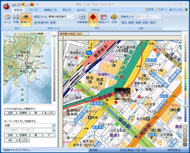The image size is (190, 153).
Task: Click the greyed clock icon in quick access
Action: coord(27,5)
